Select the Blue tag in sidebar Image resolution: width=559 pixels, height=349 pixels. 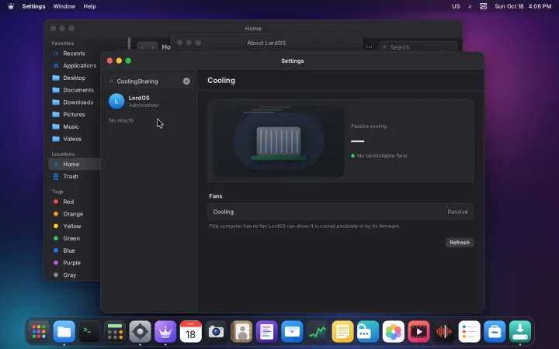(x=69, y=251)
